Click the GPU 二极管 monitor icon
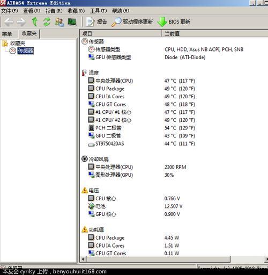Screen dimensions: 268x275 click(x=91, y=135)
